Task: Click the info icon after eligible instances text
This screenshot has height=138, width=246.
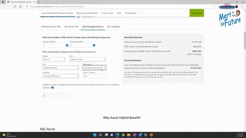Action: 53,88
